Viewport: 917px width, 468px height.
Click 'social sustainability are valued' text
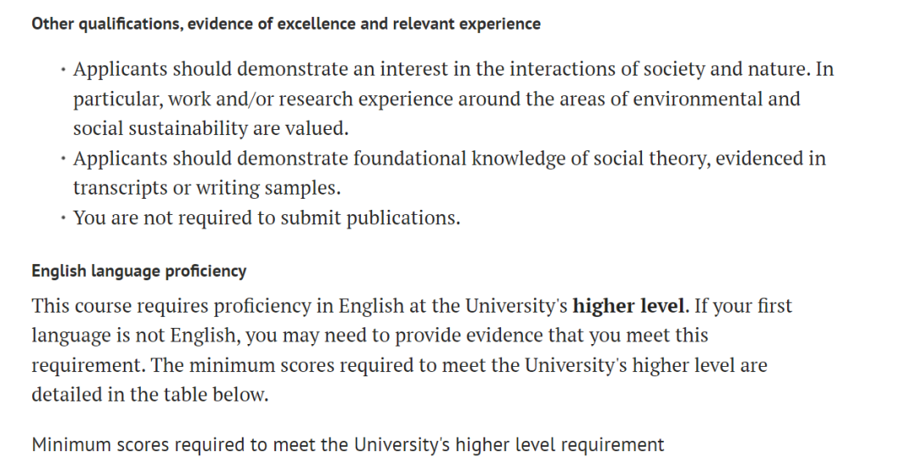(x=211, y=129)
